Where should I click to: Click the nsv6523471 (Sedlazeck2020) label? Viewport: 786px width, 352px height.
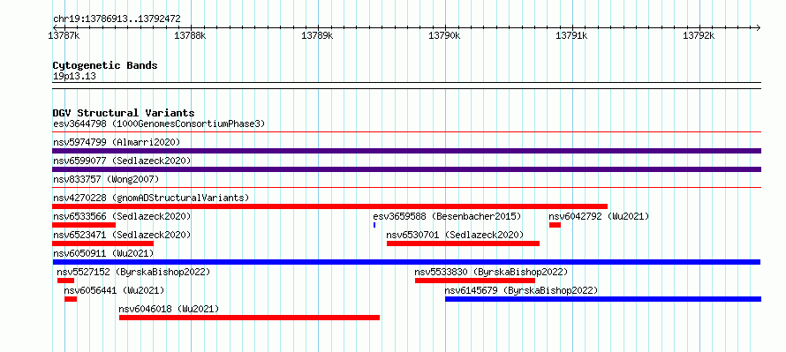(x=122, y=235)
